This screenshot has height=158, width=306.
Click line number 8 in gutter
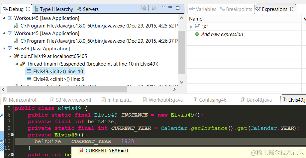(x=9, y=128)
